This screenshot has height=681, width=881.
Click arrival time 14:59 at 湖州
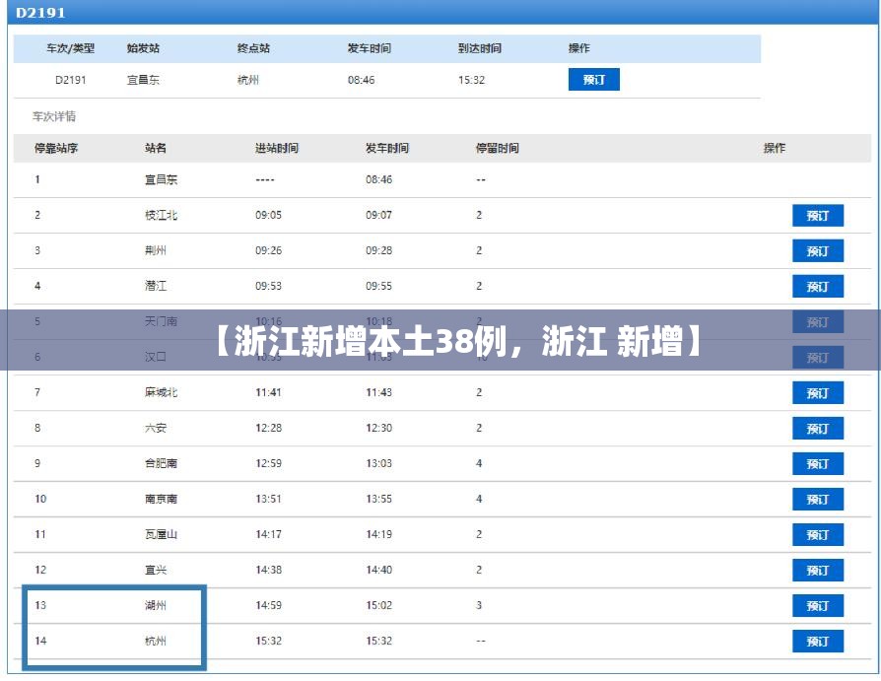click(268, 606)
